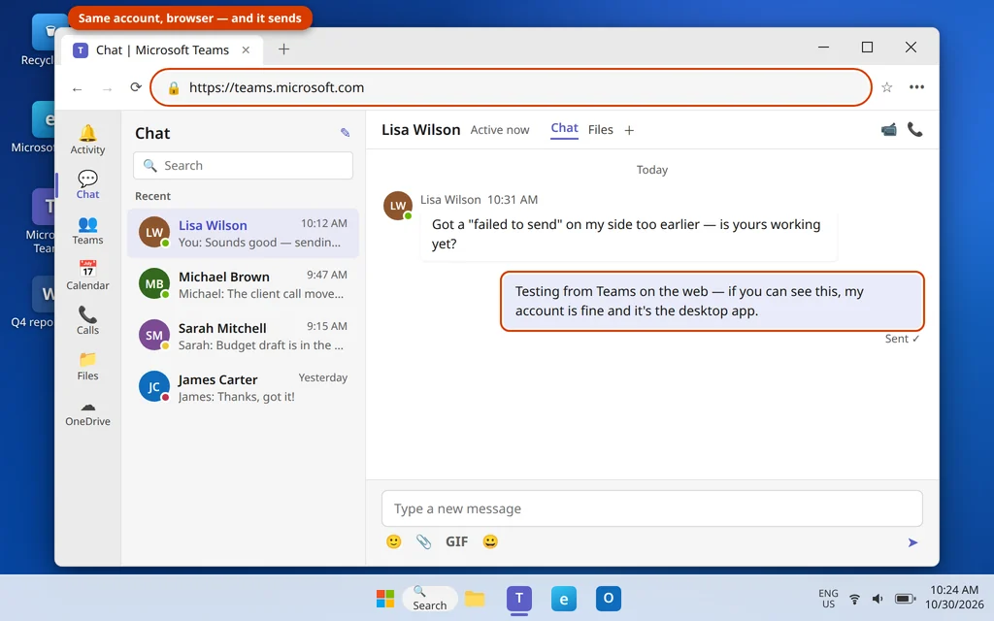Open Outlook from the taskbar
This screenshot has height=621, width=994.
[608, 598]
